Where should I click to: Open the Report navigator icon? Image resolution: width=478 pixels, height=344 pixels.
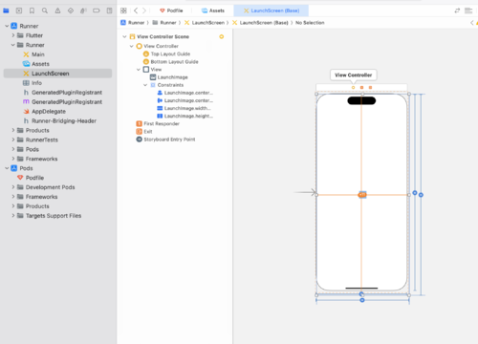(109, 11)
